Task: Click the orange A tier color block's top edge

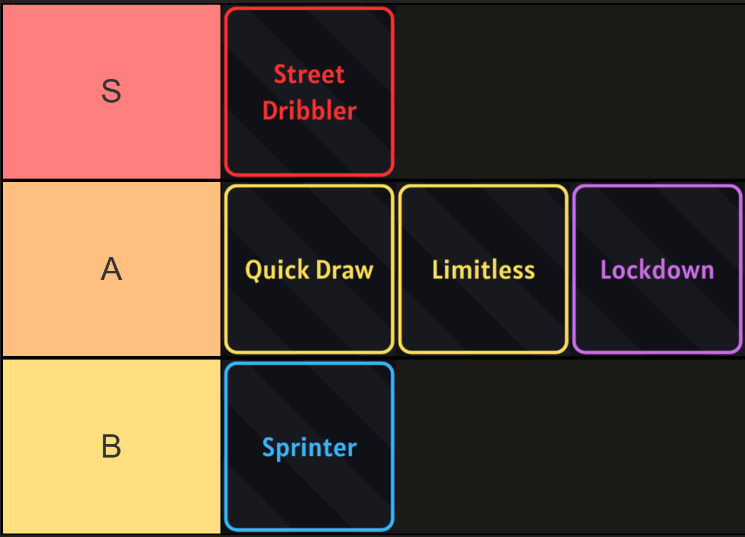Action: click(x=111, y=184)
